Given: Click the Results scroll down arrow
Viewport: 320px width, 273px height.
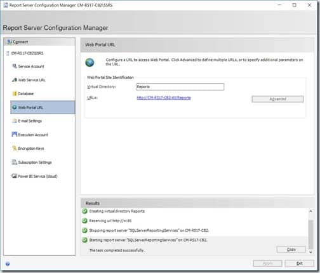Looking at the screenshot, I should click(310, 252).
